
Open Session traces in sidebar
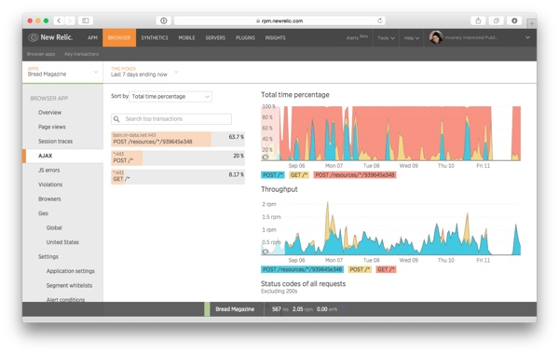click(x=55, y=141)
